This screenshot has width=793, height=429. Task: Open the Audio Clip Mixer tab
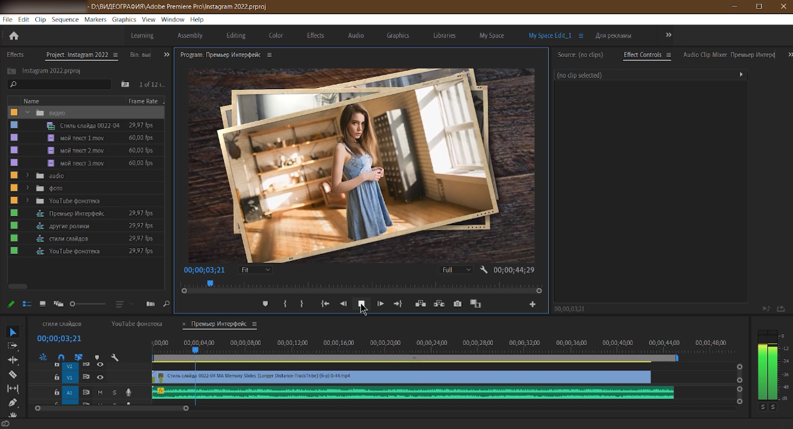pyautogui.click(x=729, y=55)
